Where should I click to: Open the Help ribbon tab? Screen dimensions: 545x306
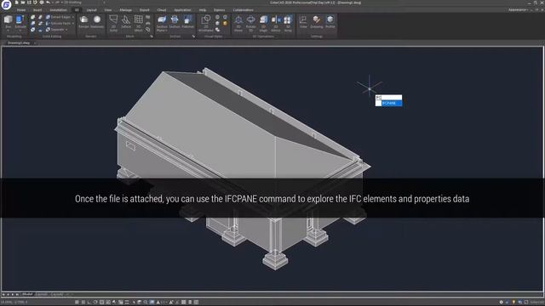pyautogui.click(x=203, y=10)
